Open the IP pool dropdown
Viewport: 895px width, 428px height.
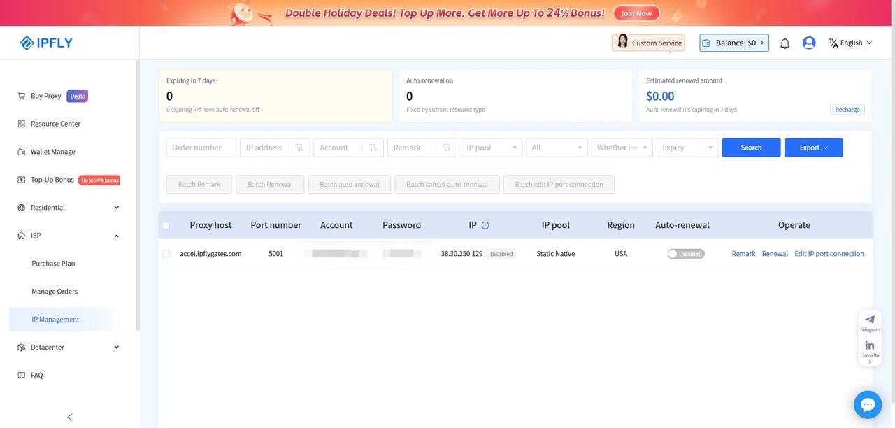point(492,148)
